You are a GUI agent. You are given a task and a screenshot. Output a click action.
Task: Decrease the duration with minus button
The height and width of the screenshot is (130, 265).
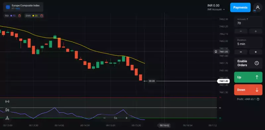pyautogui.click(x=241, y=52)
